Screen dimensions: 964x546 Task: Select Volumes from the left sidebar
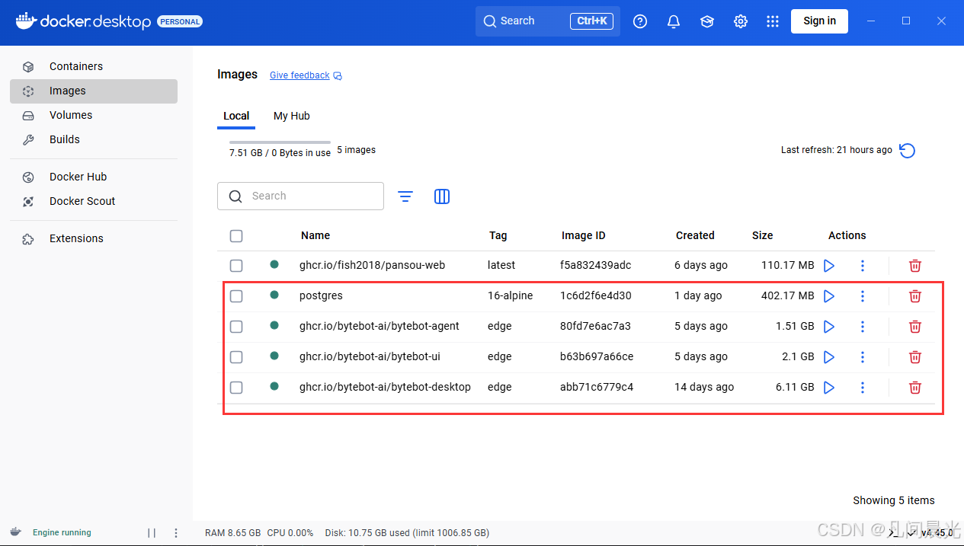(x=71, y=115)
